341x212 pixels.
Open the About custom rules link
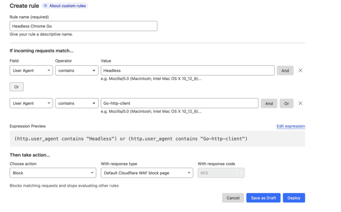[x=68, y=6]
